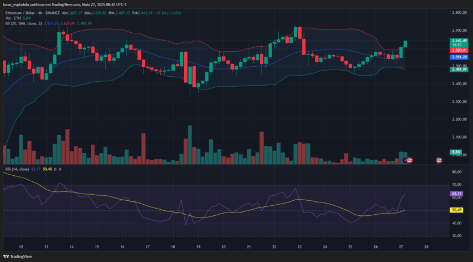Click date 27 on the time axis

[401, 246]
